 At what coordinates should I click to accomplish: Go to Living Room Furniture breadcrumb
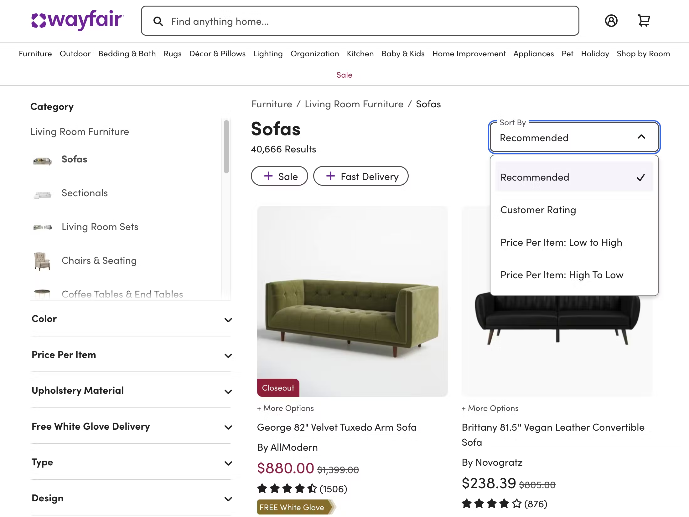point(354,104)
